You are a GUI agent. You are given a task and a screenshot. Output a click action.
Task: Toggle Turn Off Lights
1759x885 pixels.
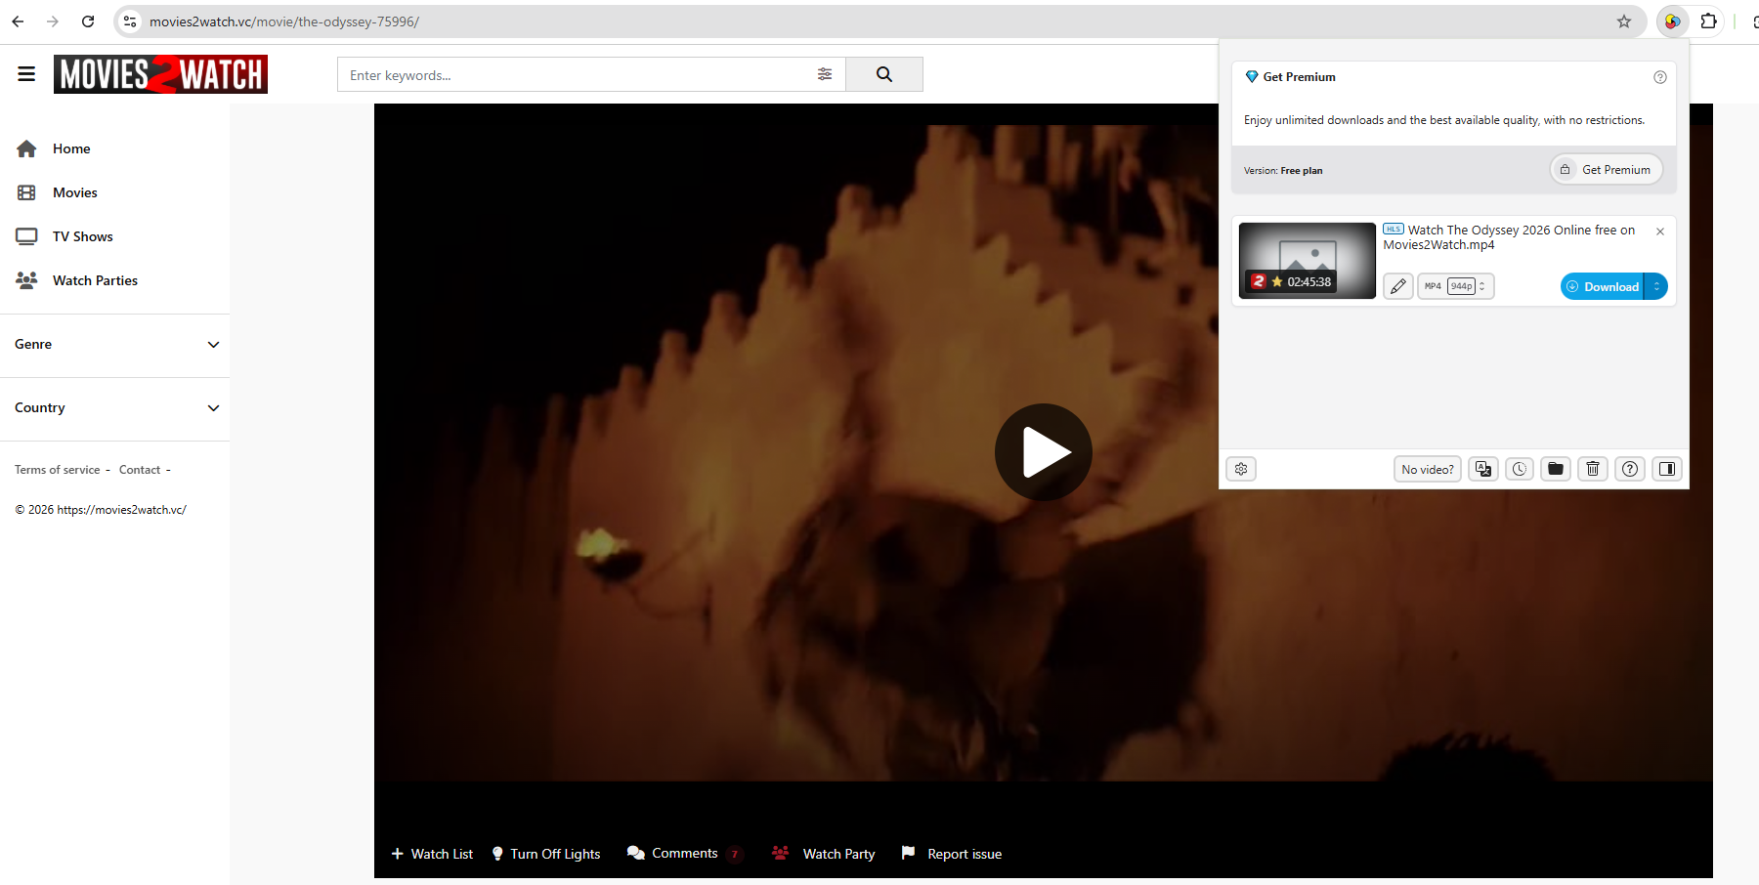pyautogui.click(x=546, y=854)
